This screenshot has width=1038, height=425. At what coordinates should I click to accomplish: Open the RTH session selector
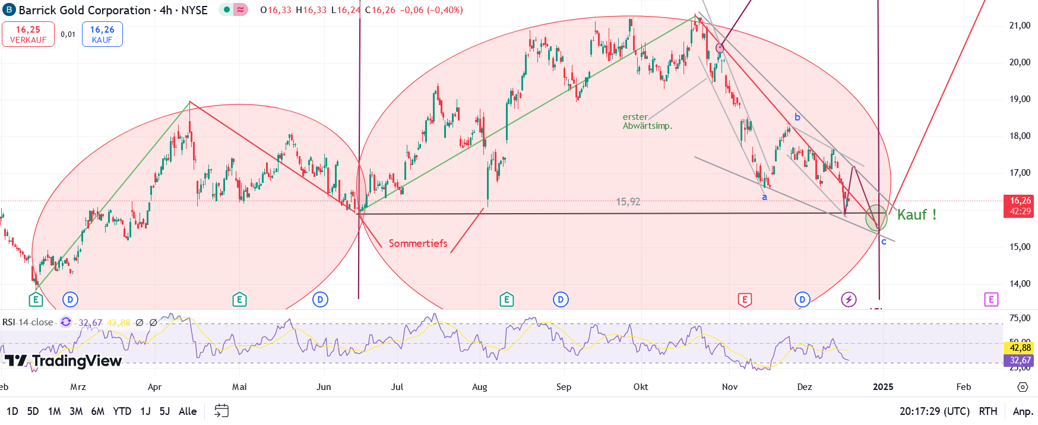988,411
